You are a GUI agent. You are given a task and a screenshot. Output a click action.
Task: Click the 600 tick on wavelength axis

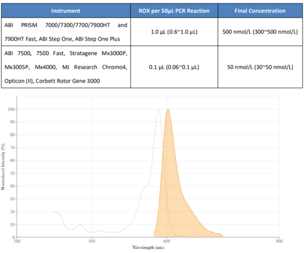166,241
